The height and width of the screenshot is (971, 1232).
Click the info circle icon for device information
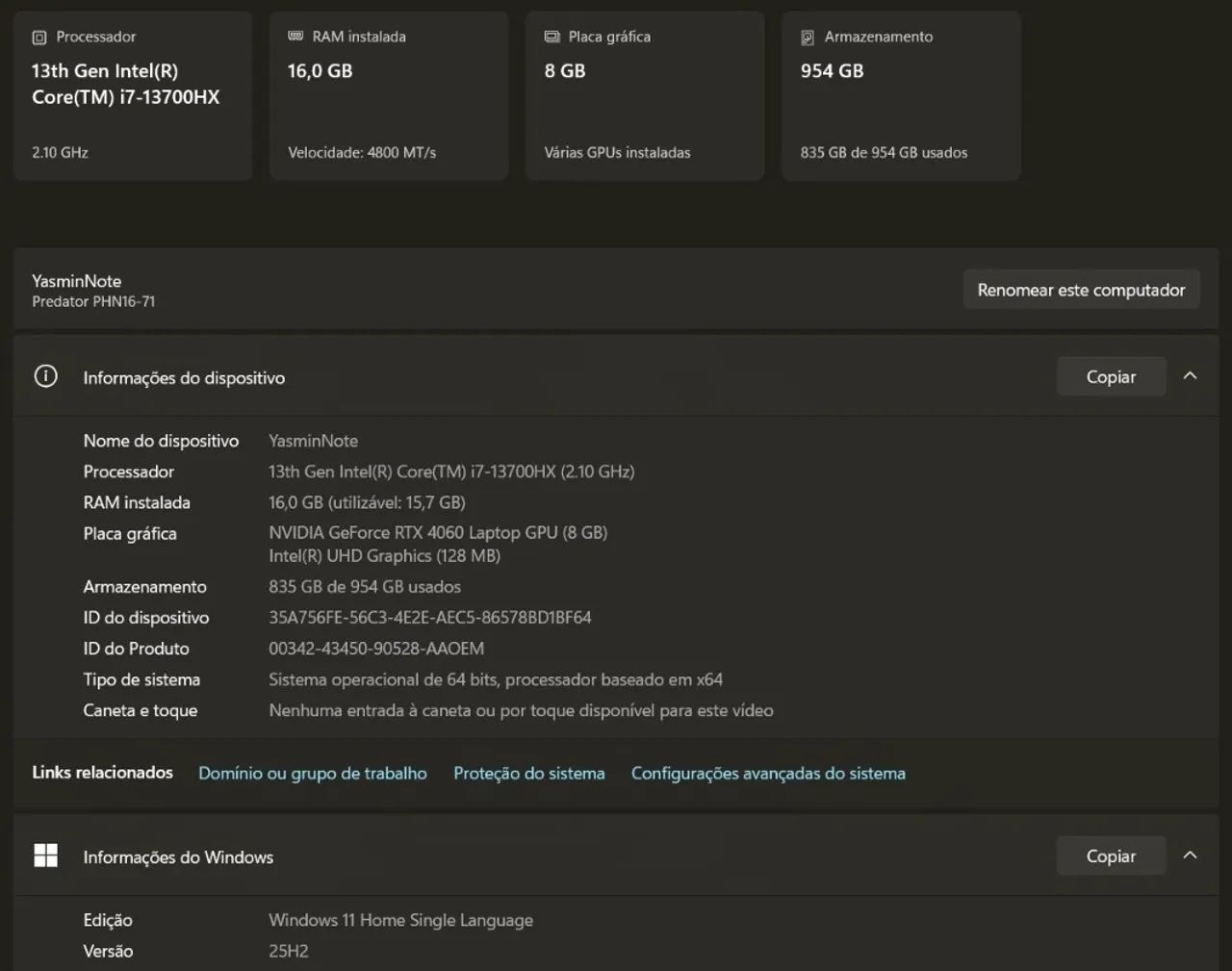pyautogui.click(x=45, y=376)
